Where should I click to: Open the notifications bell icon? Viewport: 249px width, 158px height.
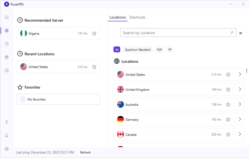[6, 136]
